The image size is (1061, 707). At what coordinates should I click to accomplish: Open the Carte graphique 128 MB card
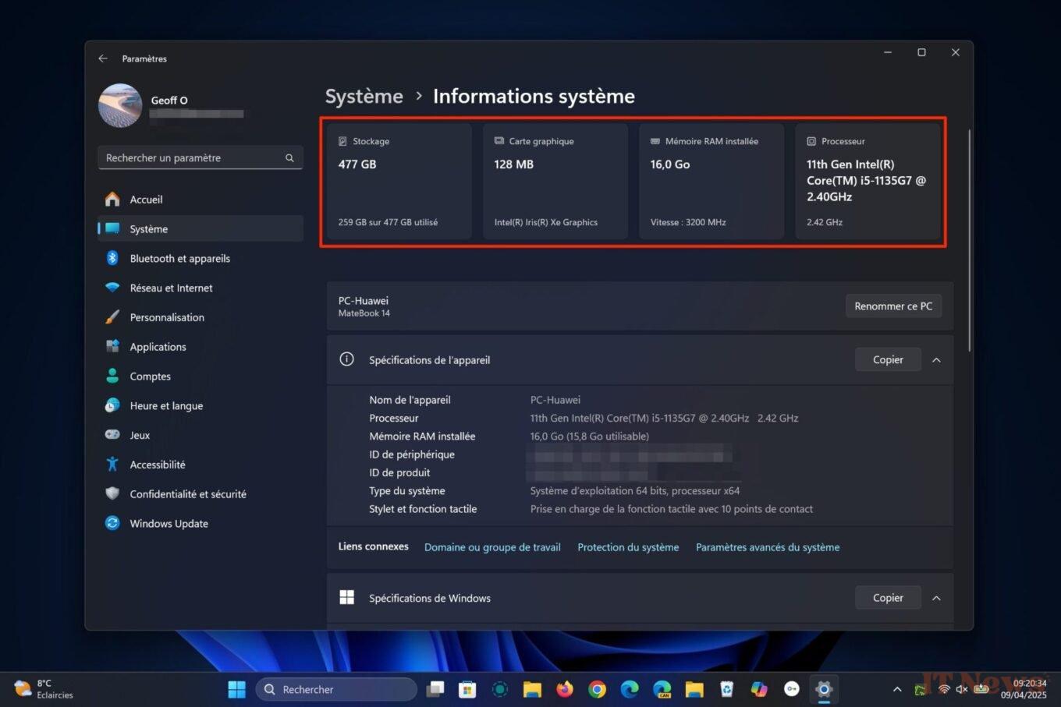click(x=555, y=181)
